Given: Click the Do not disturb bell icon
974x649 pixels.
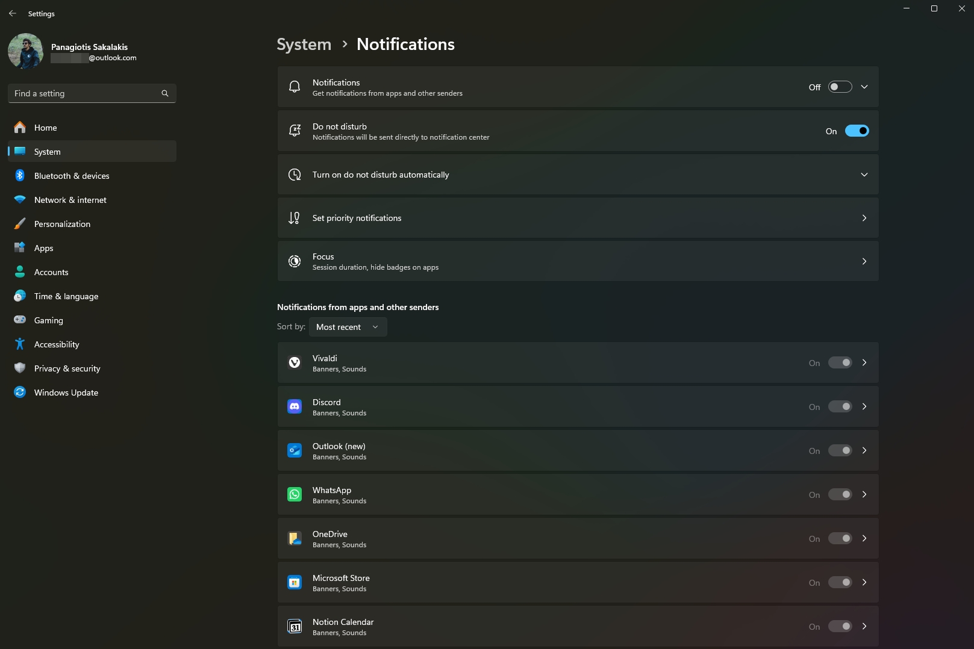Looking at the screenshot, I should [295, 131].
